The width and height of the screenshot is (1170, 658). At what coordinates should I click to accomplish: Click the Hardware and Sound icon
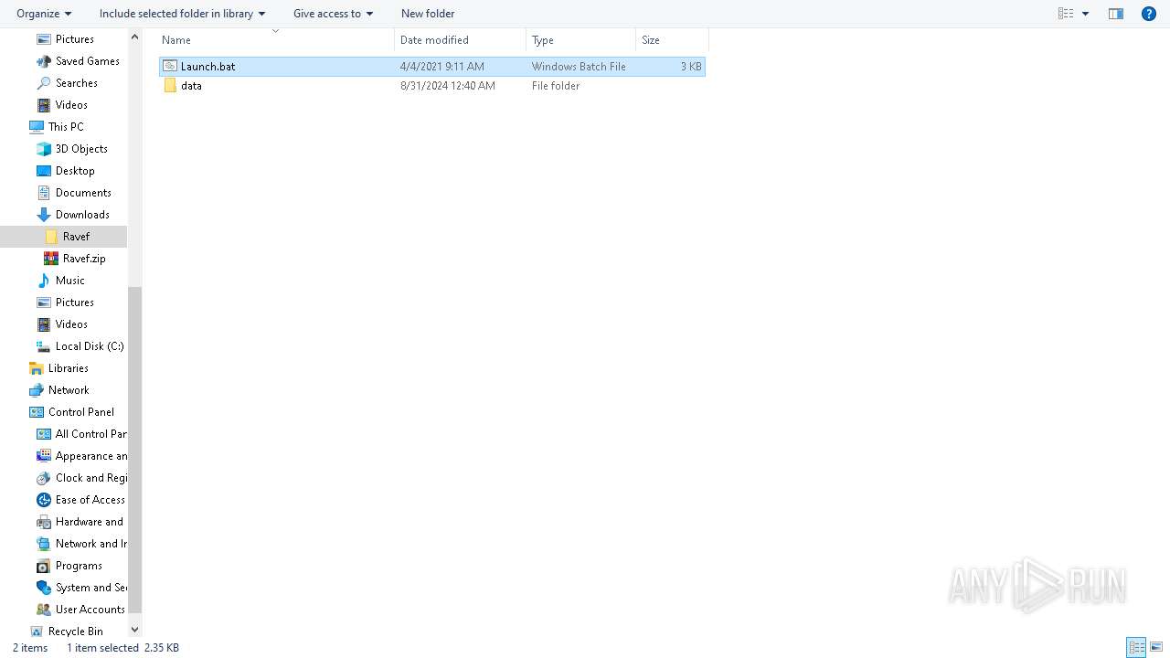pos(43,522)
